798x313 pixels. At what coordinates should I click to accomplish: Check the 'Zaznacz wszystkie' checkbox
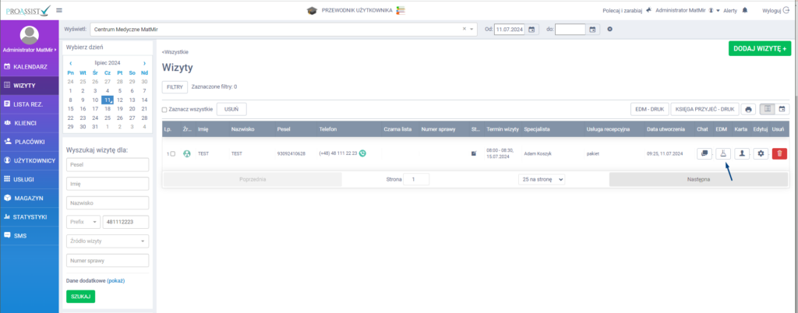[x=164, y=110]
